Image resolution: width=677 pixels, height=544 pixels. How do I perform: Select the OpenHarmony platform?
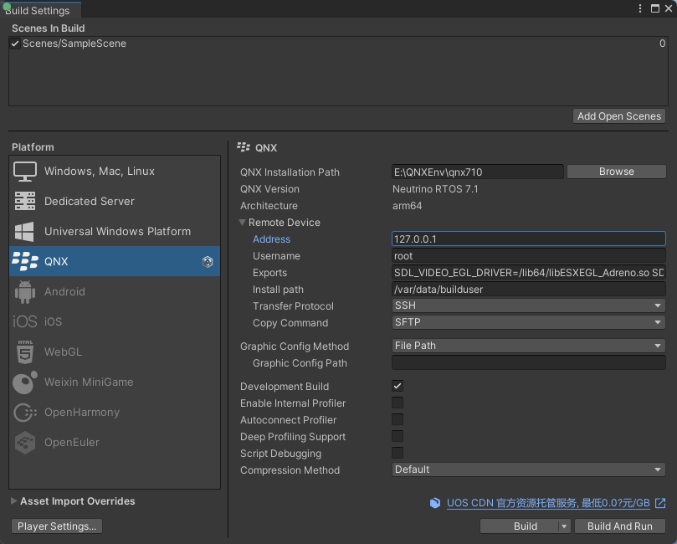84,412
